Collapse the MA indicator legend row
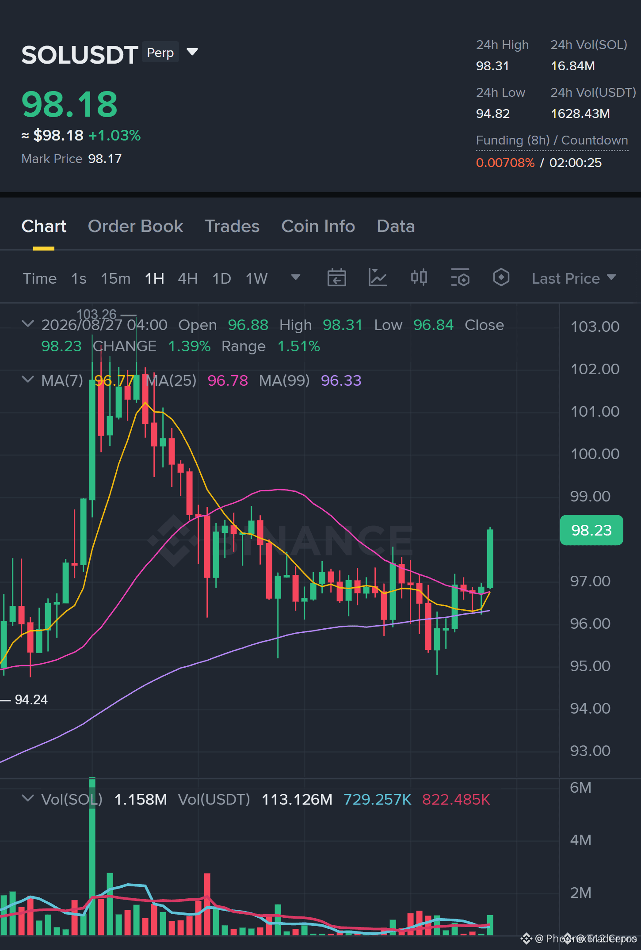 point(27,380)
